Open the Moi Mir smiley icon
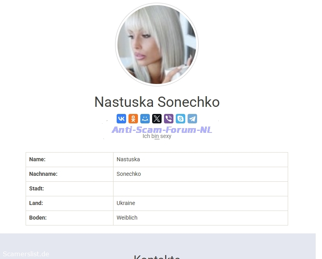This screenshot has height=259, width=322. (145, 119)
